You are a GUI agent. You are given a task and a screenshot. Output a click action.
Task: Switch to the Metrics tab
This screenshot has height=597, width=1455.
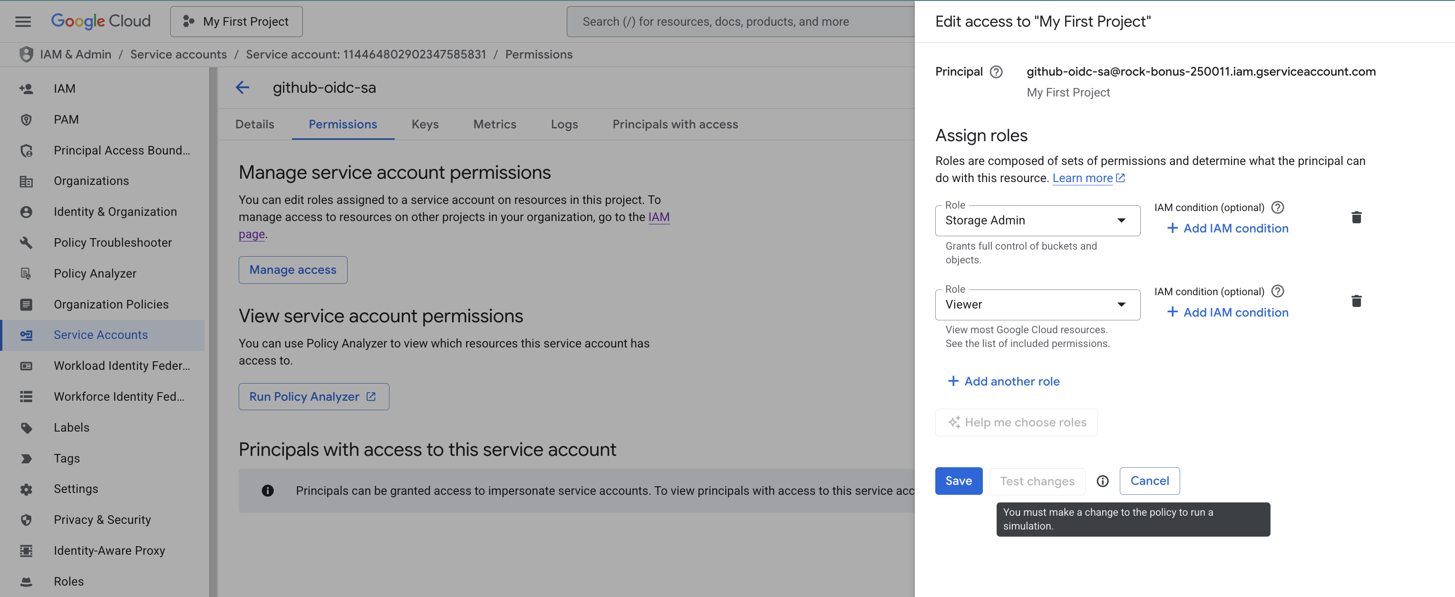pos(494,124)
